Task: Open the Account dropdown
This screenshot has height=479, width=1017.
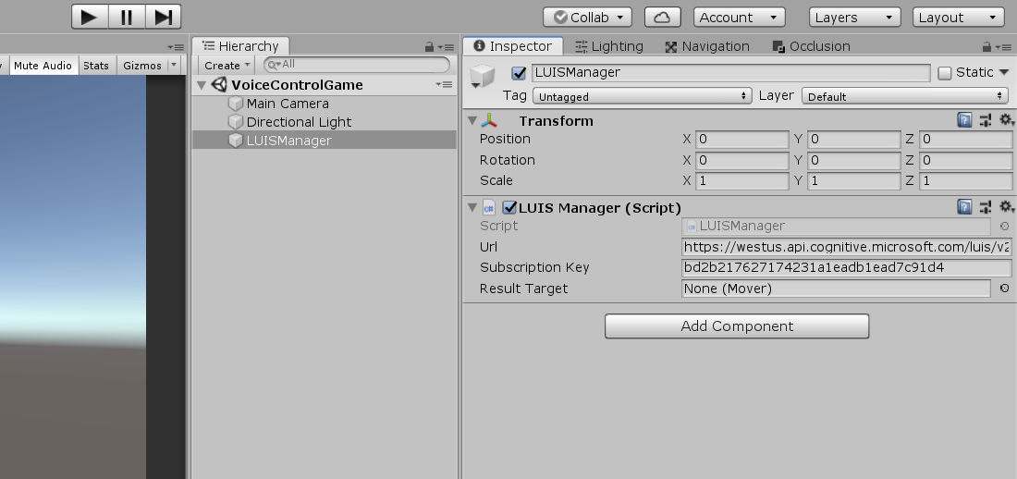Action: coord(740,17)
